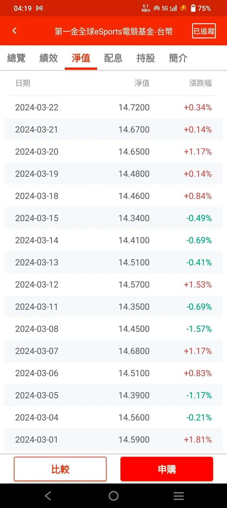Select the 2024-03-22 net value row
The height and width of the screenshot is (508, 227).
(113, 107)
